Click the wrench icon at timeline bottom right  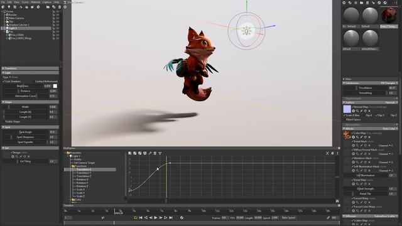[328, 218]
